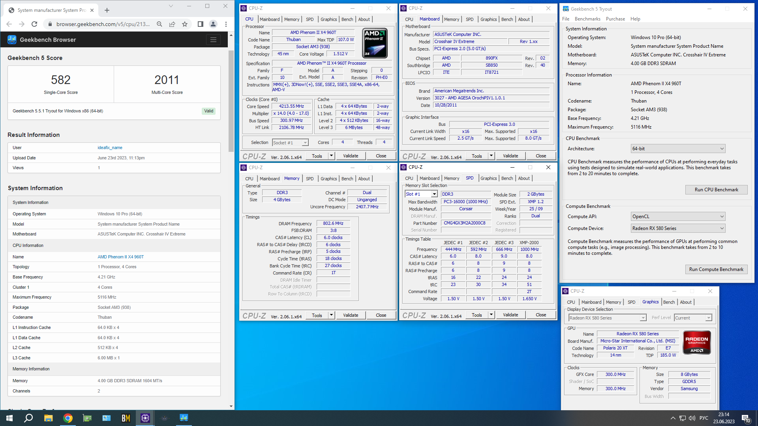Click the Radeon Graphics logo image
This screenshot has height=426, width=758.
click(697, 342)
